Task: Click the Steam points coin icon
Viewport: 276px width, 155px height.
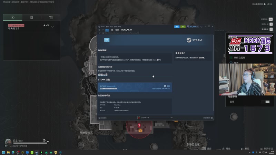Action: click(165, 86)
